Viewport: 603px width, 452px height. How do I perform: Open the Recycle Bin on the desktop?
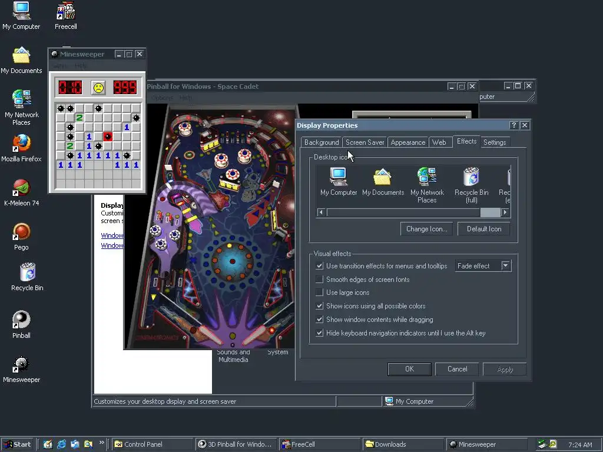point(27,277)
